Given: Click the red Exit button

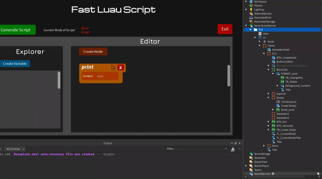Looking at the screenshot, I should (225, 29).
